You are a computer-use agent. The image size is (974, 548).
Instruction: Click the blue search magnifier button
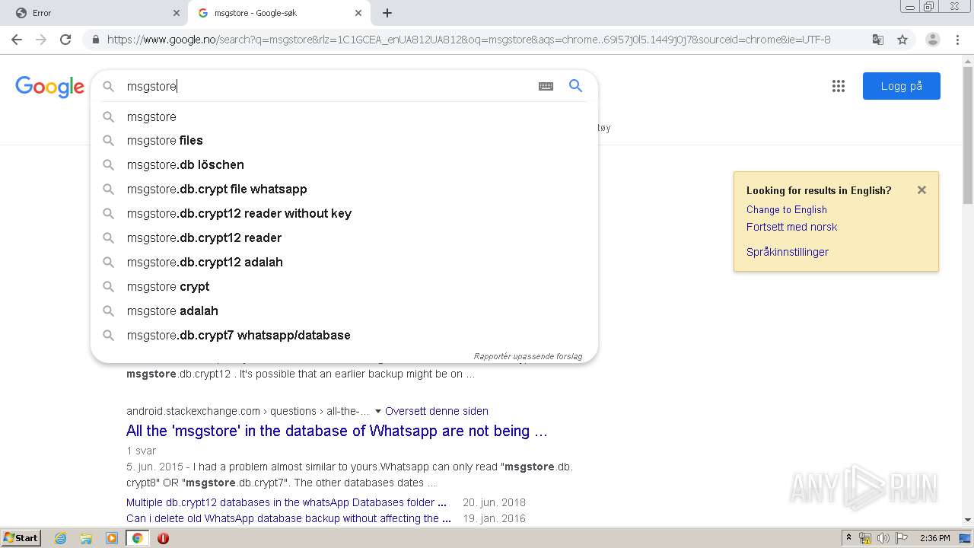[576, 86]
